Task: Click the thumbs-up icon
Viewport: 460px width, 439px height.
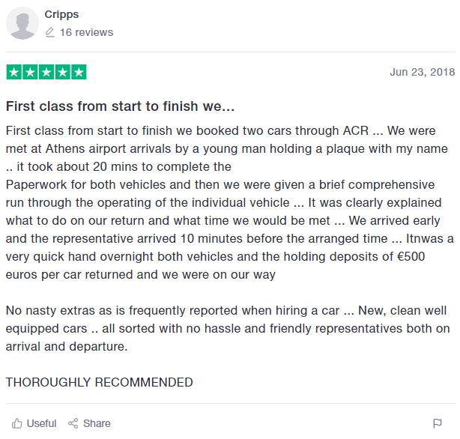Action: (17, 423)
